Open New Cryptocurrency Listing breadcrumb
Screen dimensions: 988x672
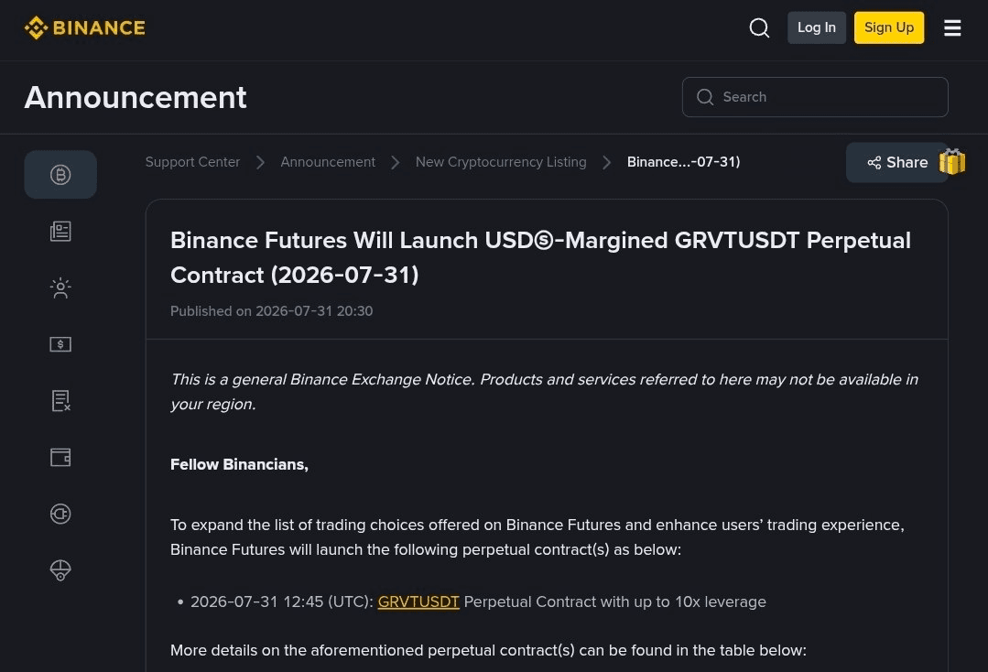(x=501, y=162)
